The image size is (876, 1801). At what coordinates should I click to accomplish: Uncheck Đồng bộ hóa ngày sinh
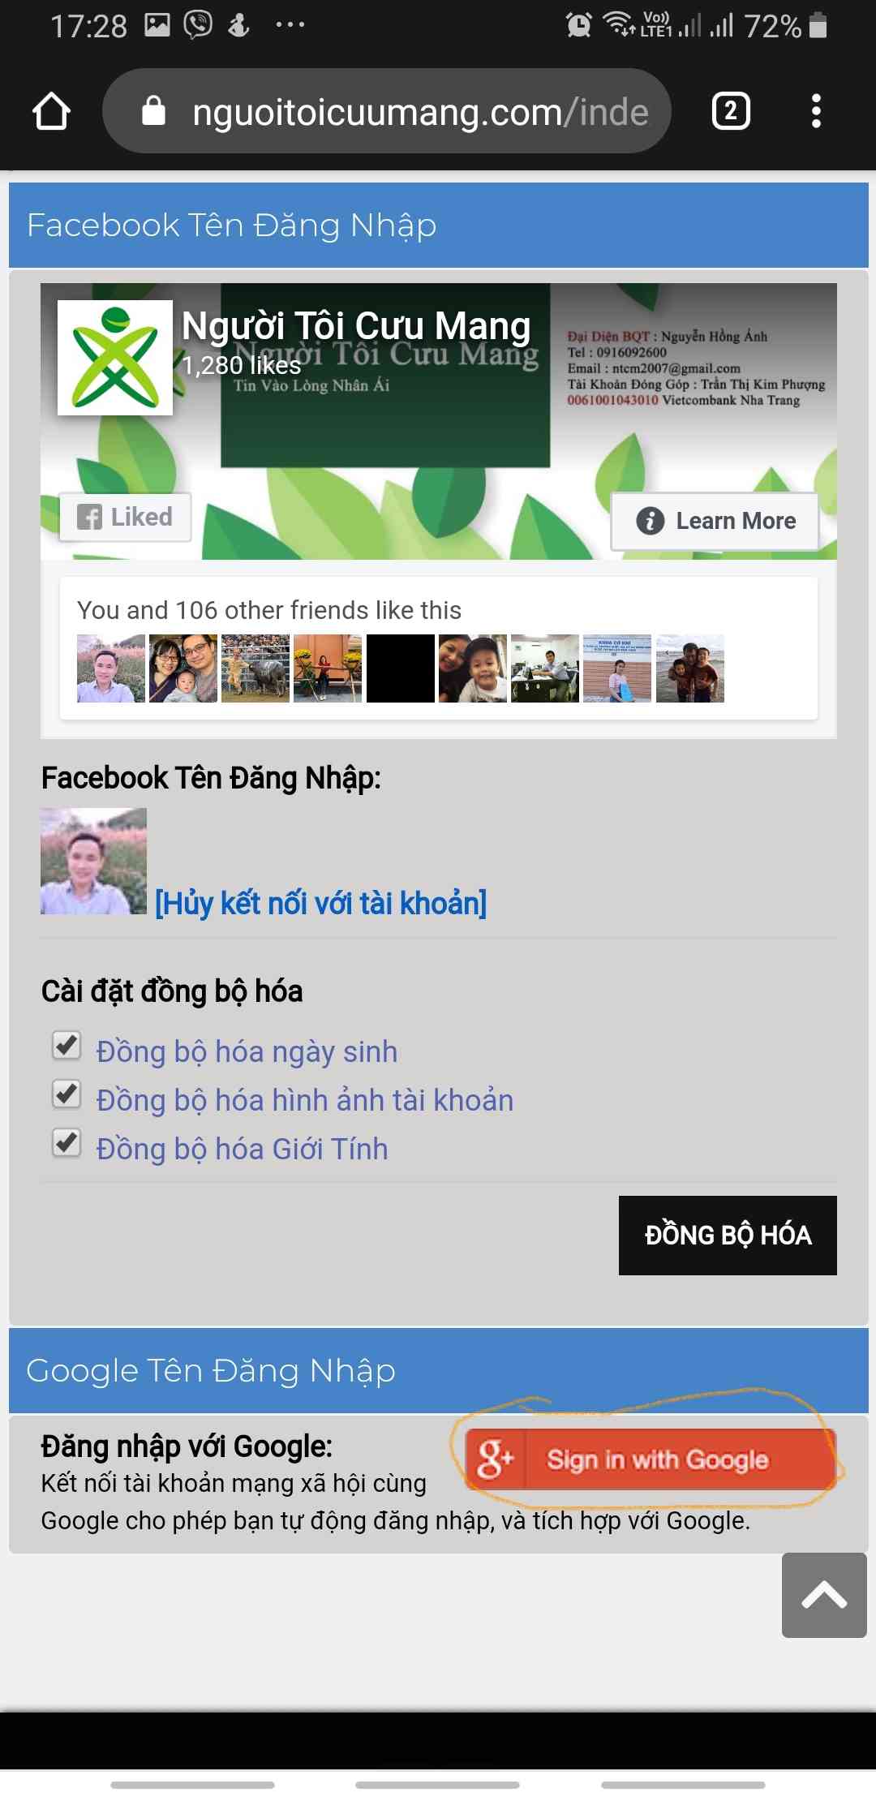(x=67, y=1046)
